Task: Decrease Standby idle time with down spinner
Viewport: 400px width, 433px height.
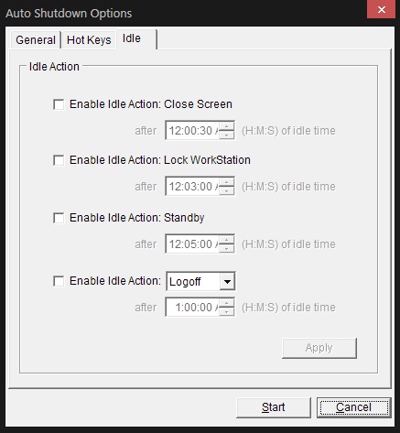Action: tap(227, 248)
